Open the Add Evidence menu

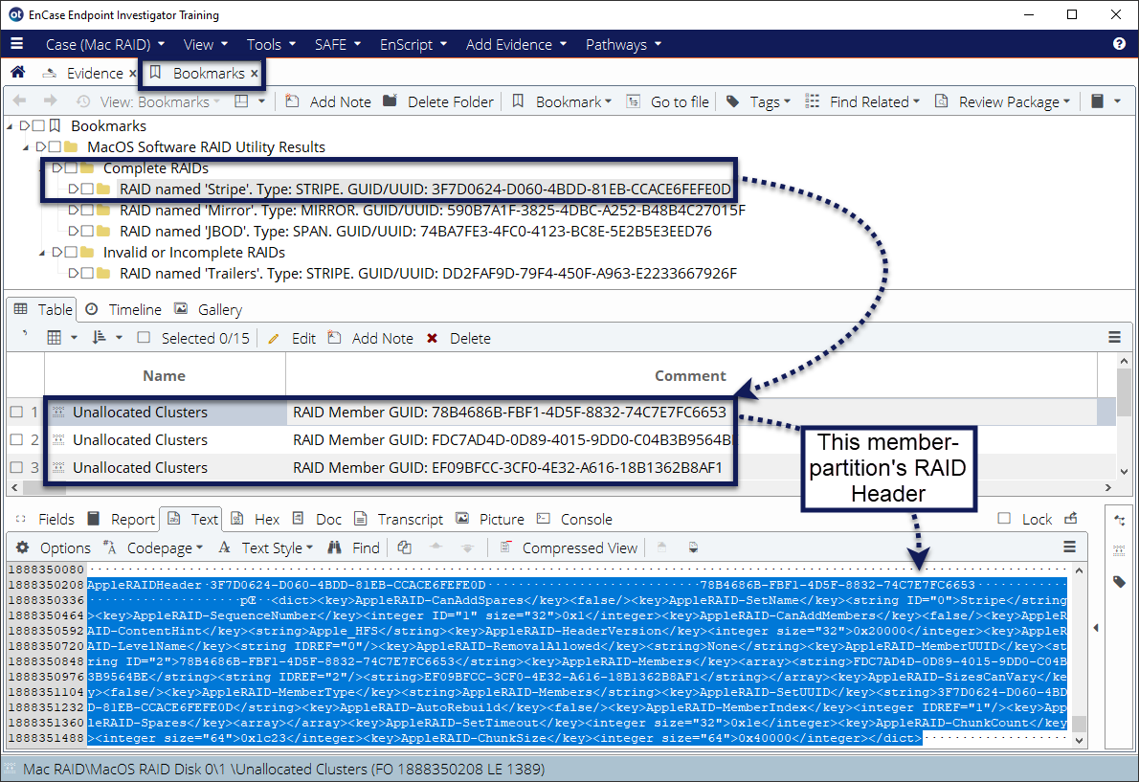coord(516,44)
